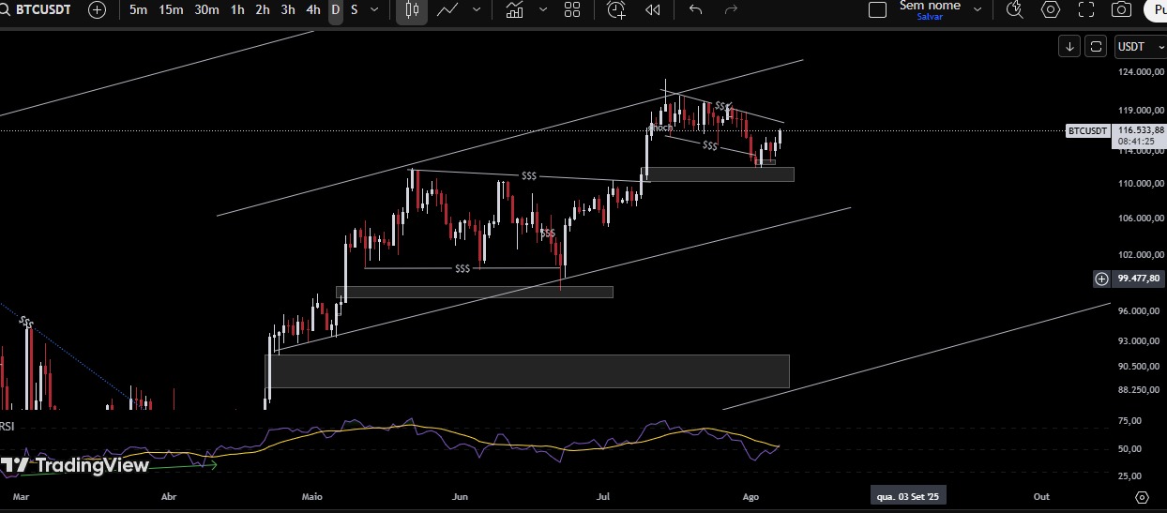The width and height of the screenshot is (1167, 513).
Task: Expand the layout management dropdown arrow
Action: (x=978, y=10)
